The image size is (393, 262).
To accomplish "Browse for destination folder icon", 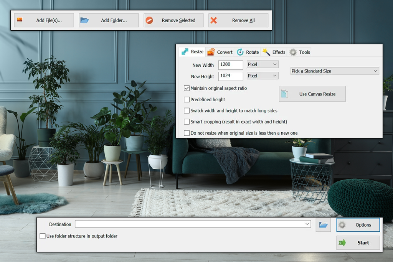I will tap(323, 225).
